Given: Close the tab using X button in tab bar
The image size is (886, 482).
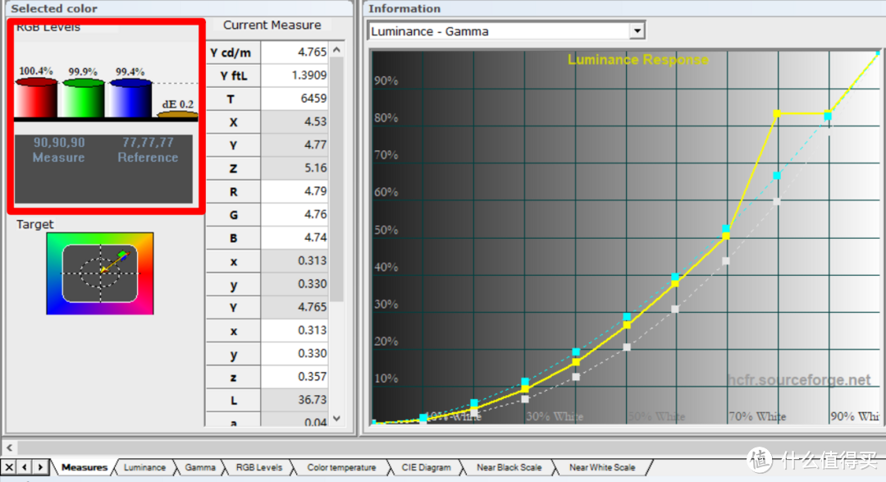Looking at the screenshot, I should point(9,467).
